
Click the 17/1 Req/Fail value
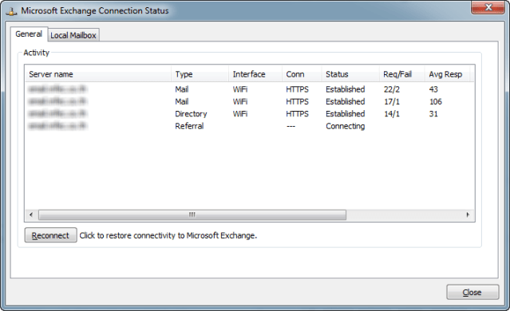tap(392, 101)
